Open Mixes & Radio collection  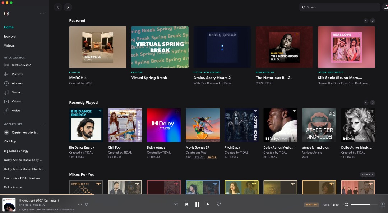18,65
